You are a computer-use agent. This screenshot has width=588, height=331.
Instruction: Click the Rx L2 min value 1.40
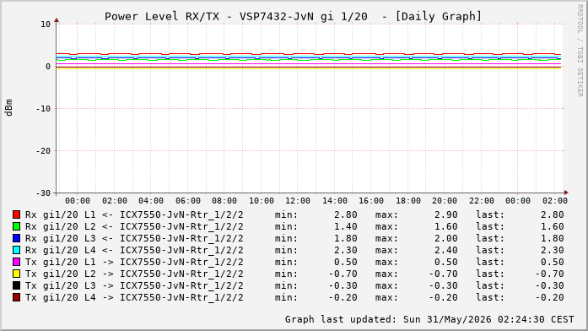pos(345,226)
